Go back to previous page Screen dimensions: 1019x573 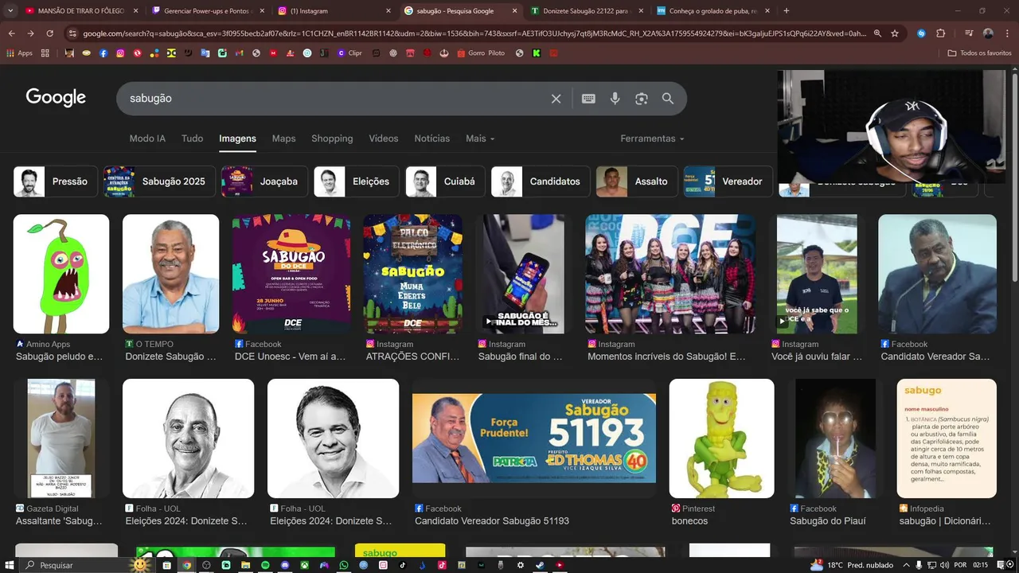click(x=11, y=33)
